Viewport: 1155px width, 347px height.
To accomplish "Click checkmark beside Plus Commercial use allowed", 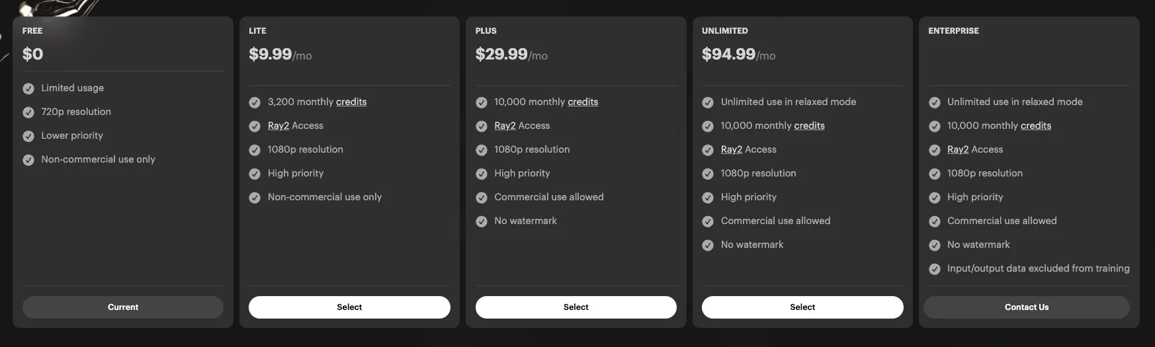I will point(482,198).
